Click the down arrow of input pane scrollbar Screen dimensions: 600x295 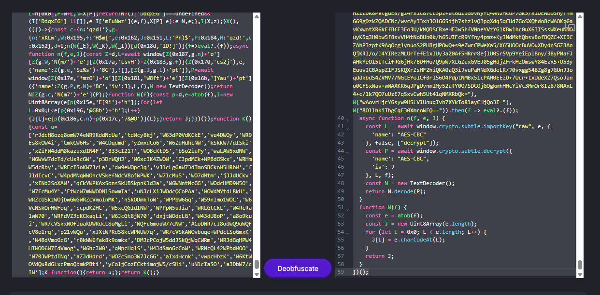point(257,274)
